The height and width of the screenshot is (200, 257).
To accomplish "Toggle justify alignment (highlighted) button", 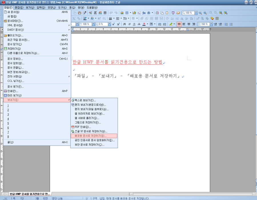I will click(179, 24).
